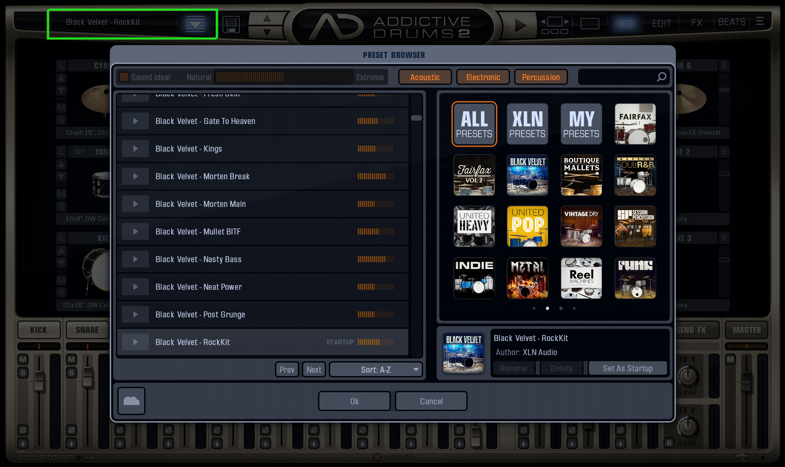Select the Black Velvet - Neat Power row

click(x=263, y=287)
